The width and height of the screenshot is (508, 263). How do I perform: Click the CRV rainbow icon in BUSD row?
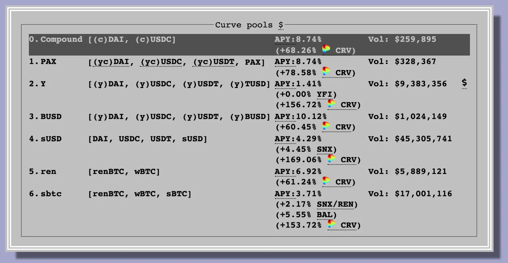tap(326, 126)
